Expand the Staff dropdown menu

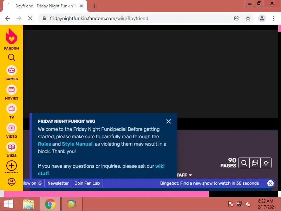184,175
